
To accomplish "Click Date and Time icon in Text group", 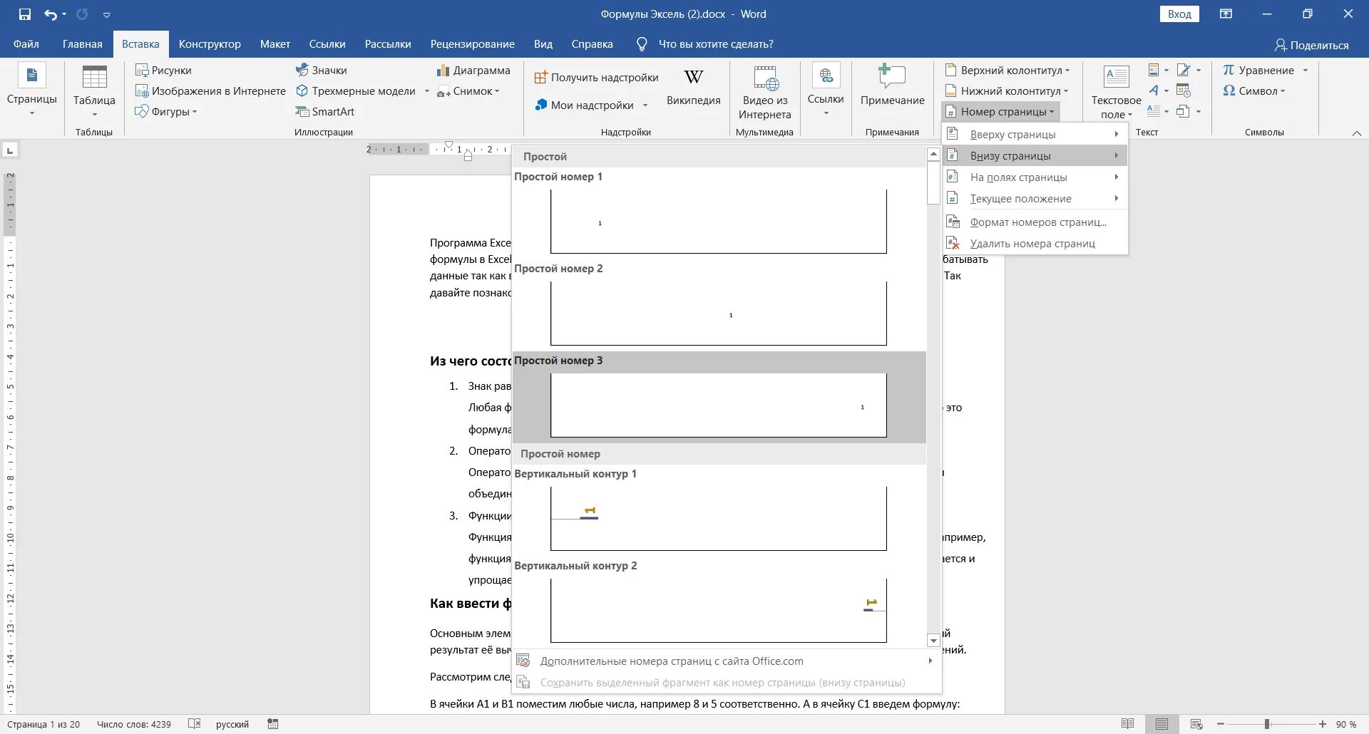I will [1184, 91].
